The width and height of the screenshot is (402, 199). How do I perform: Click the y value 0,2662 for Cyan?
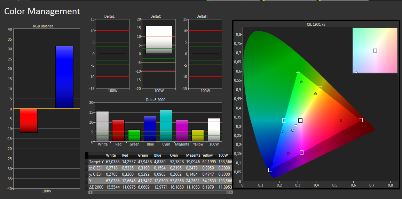click(176, 174)
